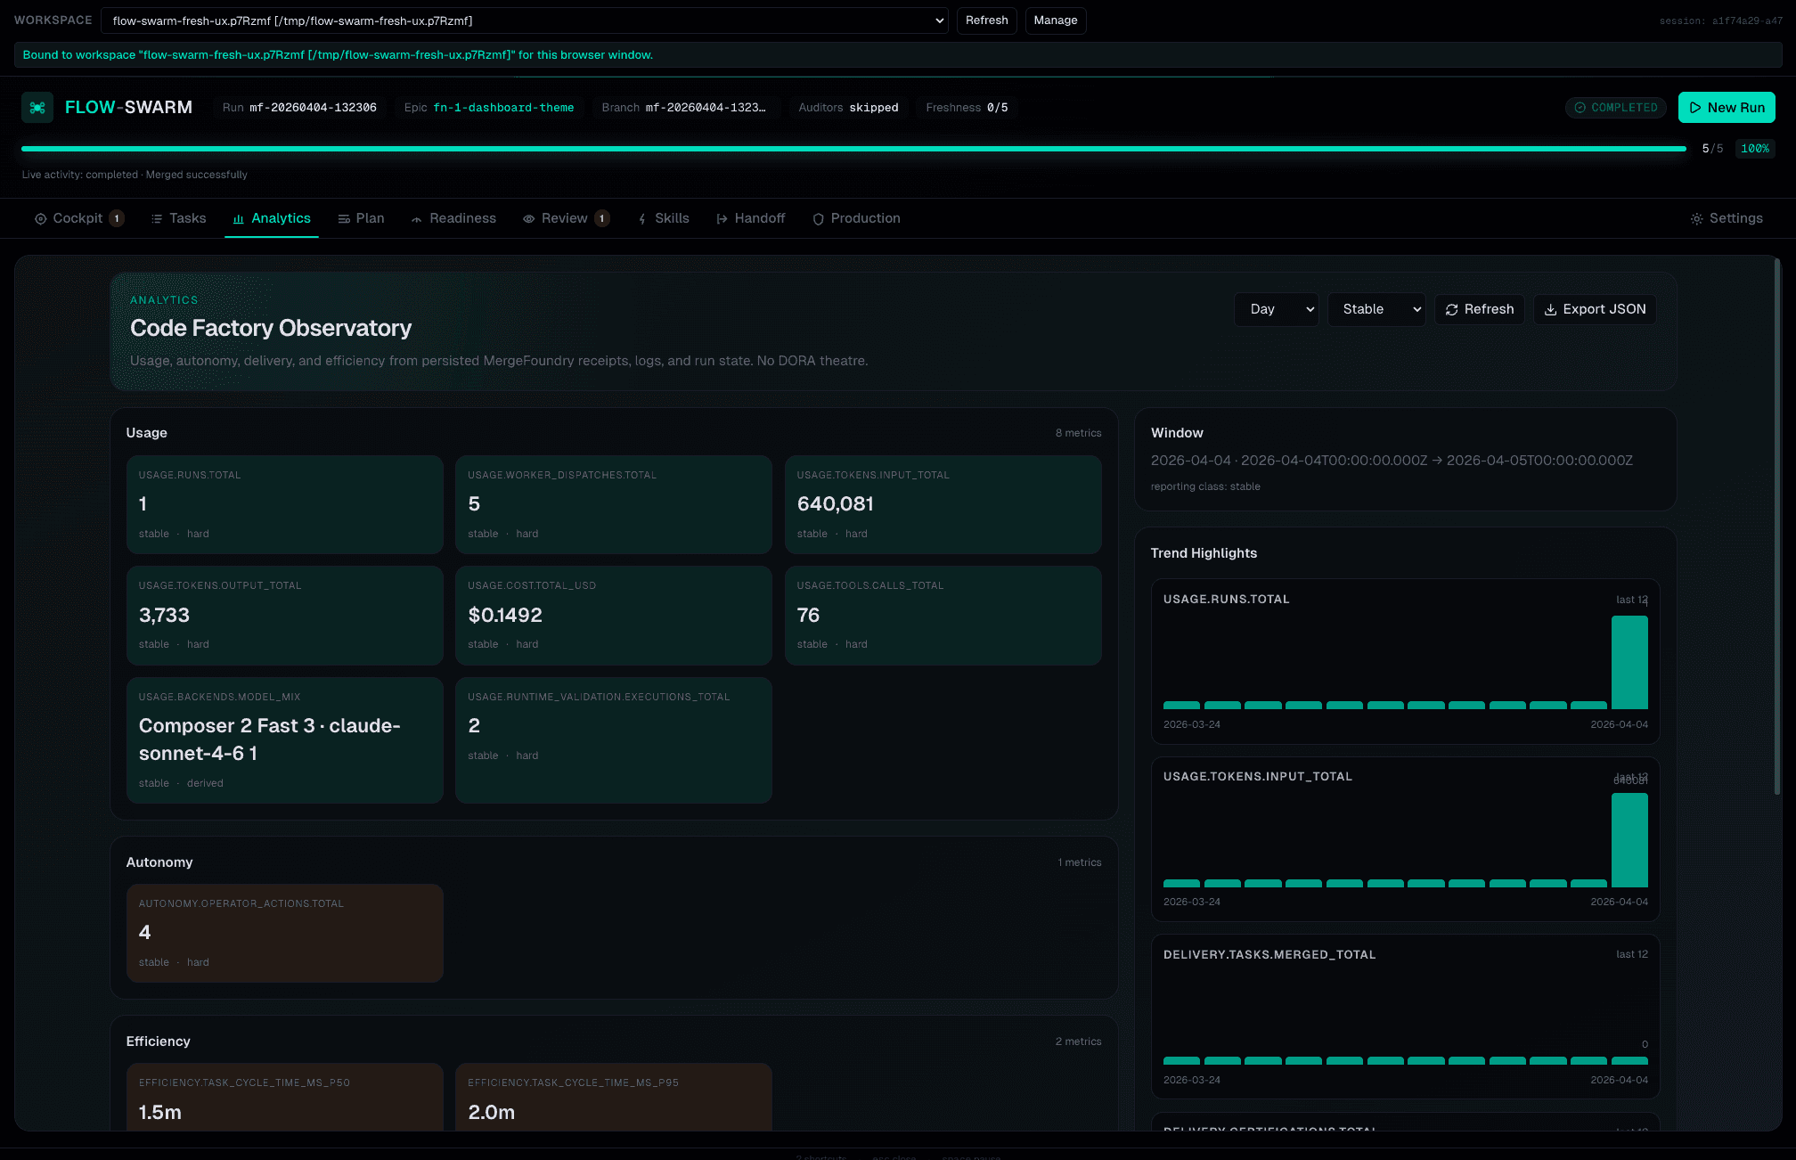The width and height of the screenshot is (1796, 1160).
Task: Click the Plan tab lines icon
Action: tap(344, 219)
